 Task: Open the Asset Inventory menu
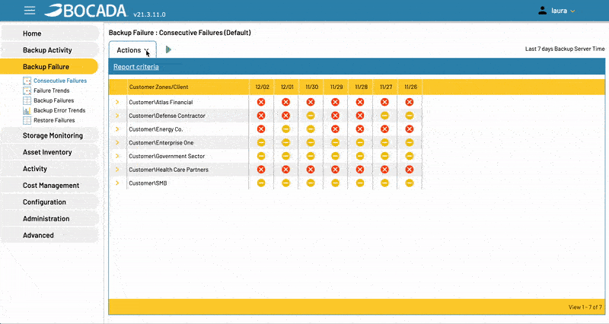pos(49,152)
